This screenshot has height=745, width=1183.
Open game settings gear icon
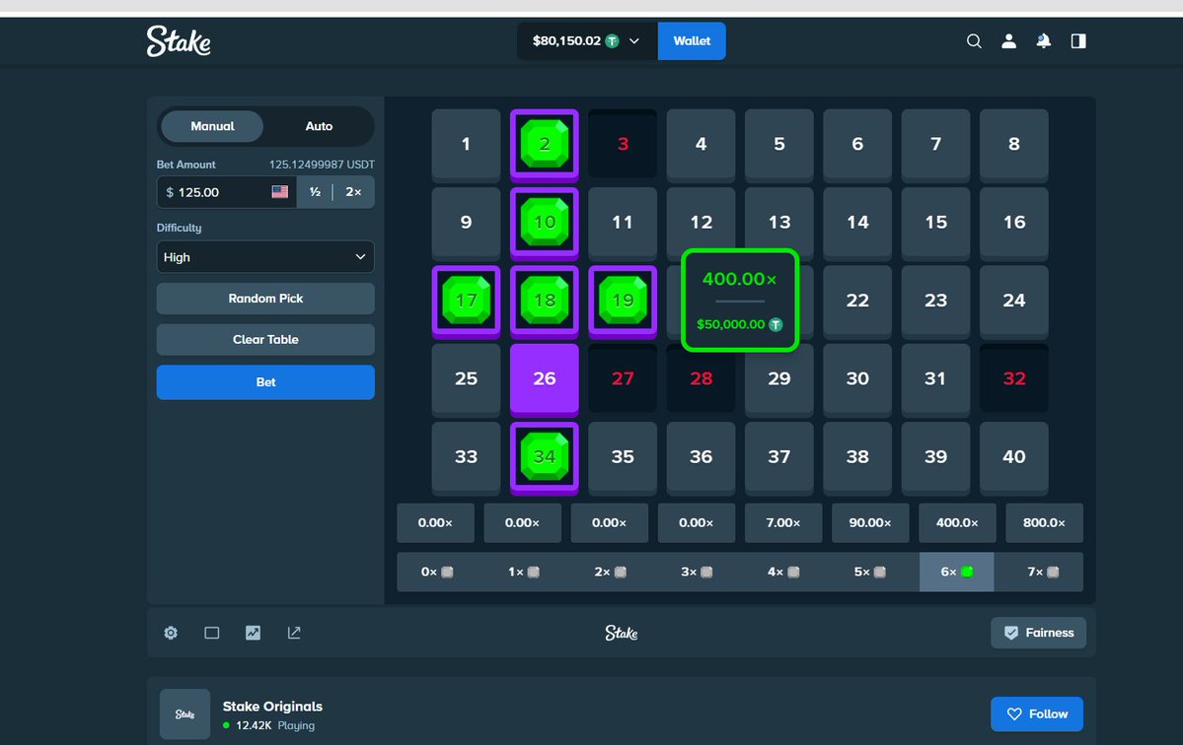172,633
